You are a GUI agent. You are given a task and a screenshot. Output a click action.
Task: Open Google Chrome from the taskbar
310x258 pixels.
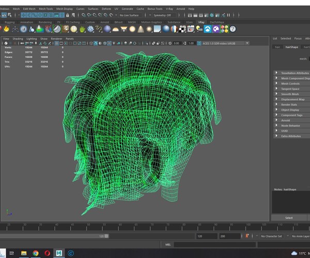[x=36, y=253]
